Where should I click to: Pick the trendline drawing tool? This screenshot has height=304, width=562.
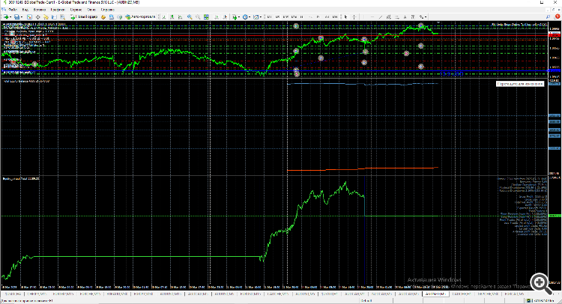(381, 16)
